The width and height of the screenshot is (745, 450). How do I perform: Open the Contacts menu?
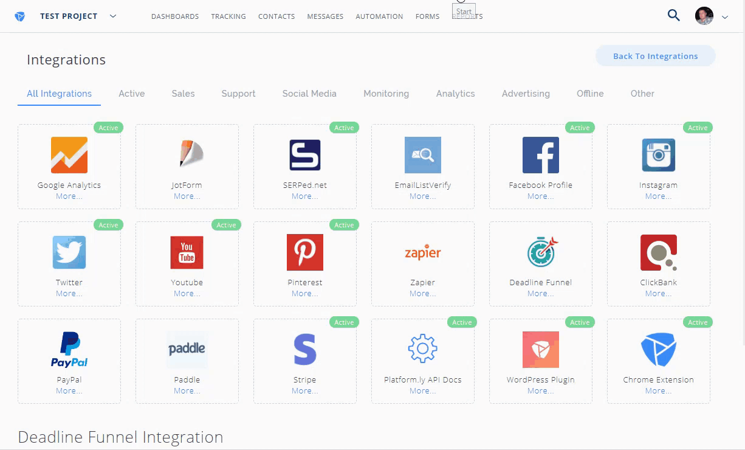point(276,16)
